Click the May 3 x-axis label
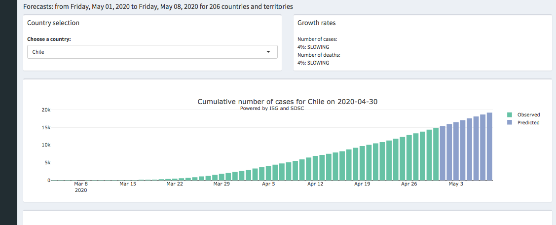This screenshot has width=556, height=225. pos(456,184)
